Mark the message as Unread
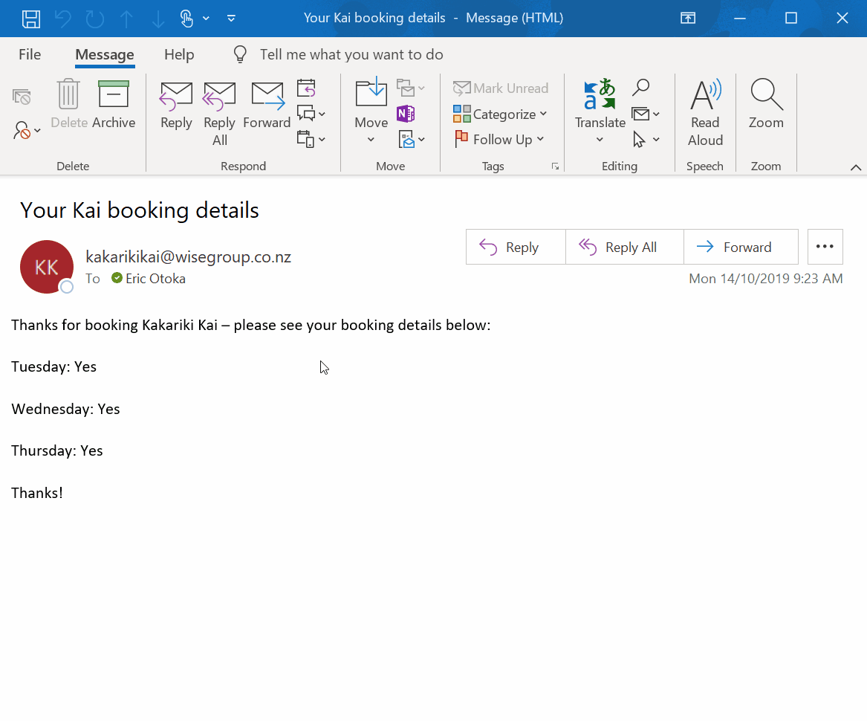Image resolution: width=867 pixels, height=721 pixels. point(501,88)
